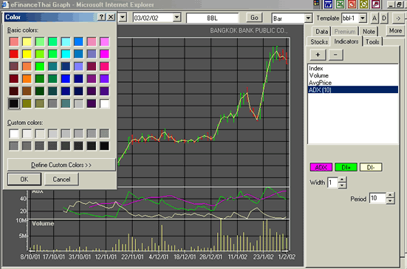The image size is (407, 269).
Task: Open the Bar chart type dropdown
Action: coord(308,18)
